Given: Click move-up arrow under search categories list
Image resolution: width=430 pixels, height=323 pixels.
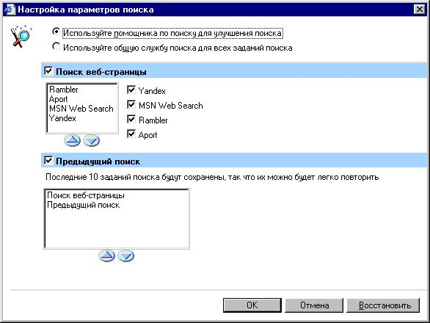Looking at the screenshot, I should [x=106, y=255].
